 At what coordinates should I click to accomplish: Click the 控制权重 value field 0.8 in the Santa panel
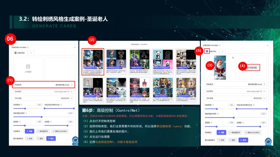232,105
